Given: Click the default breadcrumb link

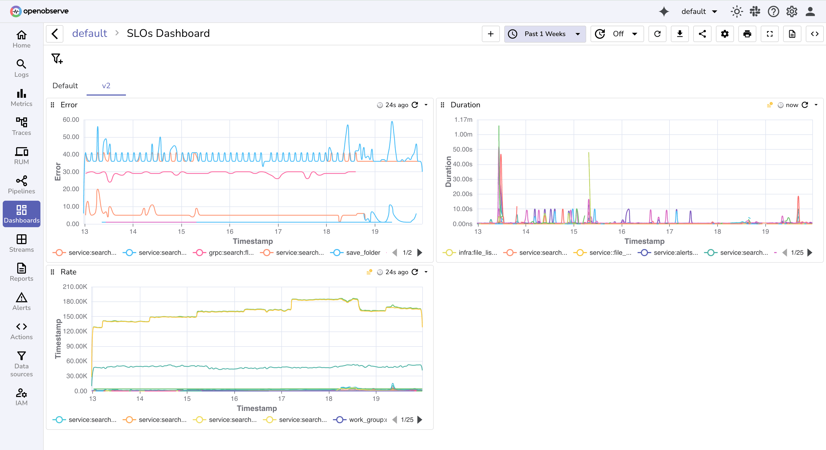Looking at the screenshot, I should coord(90,33).
